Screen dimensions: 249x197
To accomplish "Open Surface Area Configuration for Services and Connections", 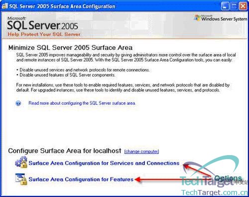I will pyautogui.click(x=104, y=163).
